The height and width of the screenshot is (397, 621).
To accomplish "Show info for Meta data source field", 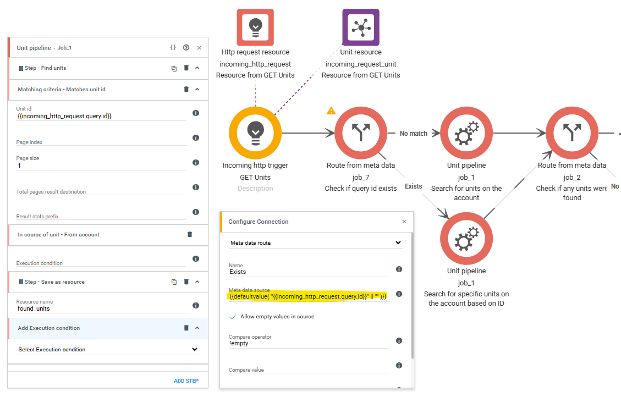I will pyautogui.click(x=399, y=294).
